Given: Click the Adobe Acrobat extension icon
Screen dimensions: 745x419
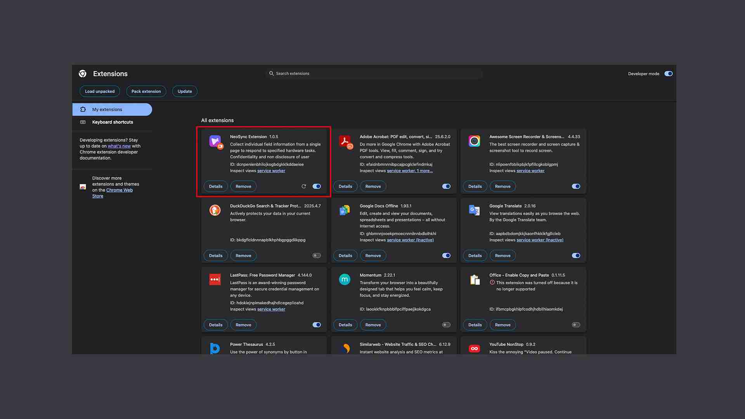Looking at the screenshot, I should coord(345,142).
